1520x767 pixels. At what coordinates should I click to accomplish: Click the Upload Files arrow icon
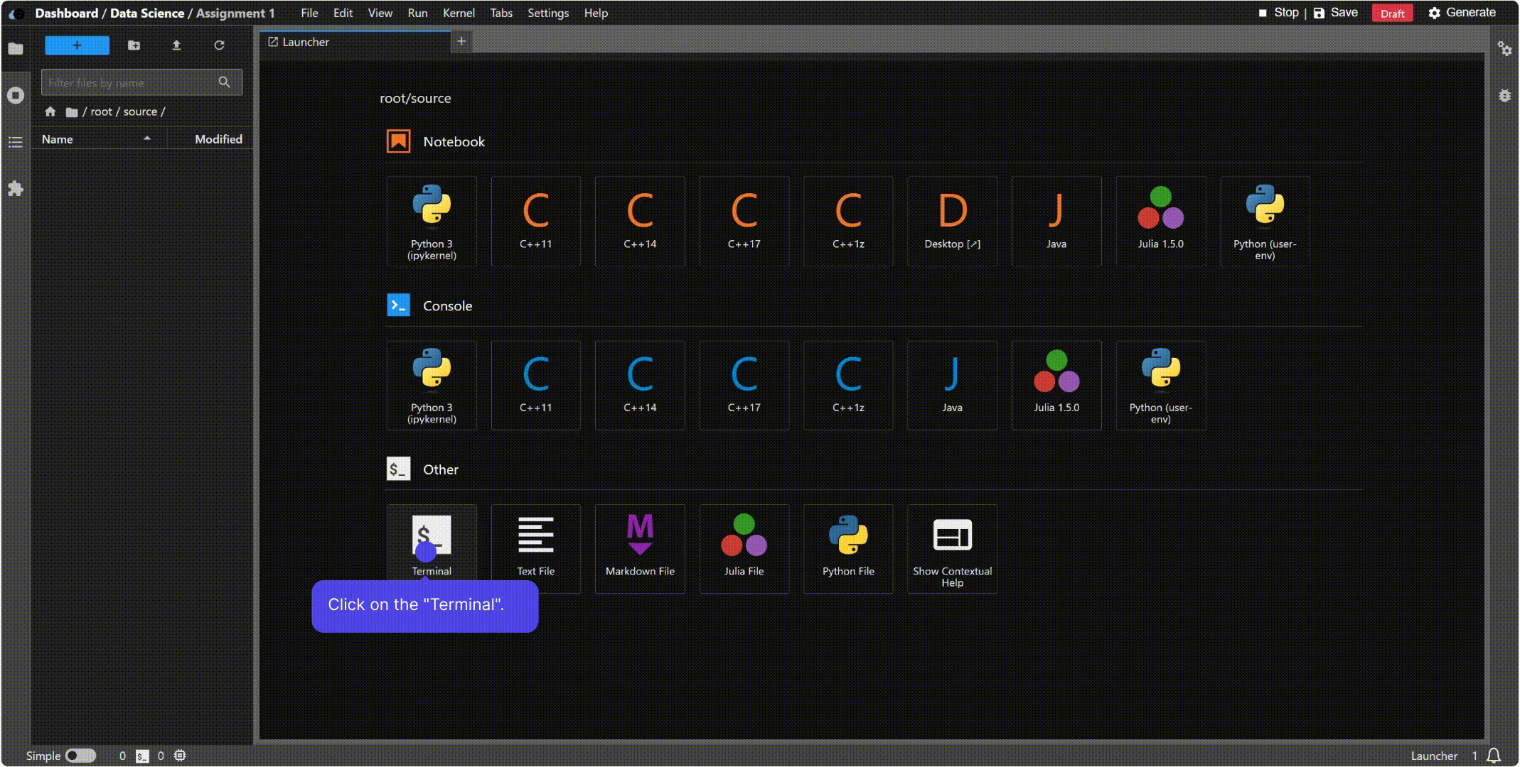coord(176,45)
